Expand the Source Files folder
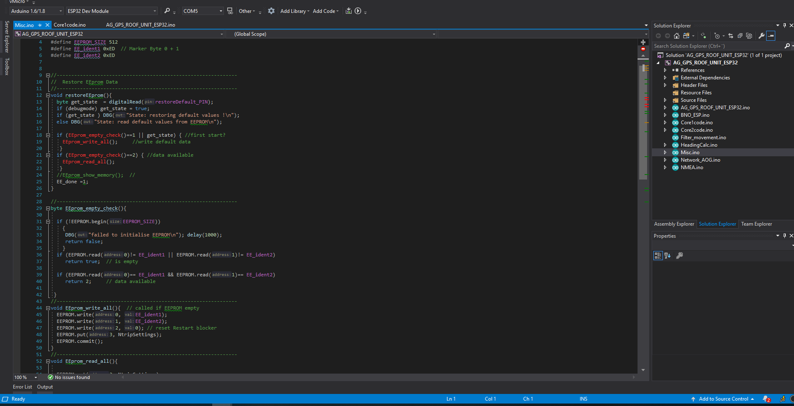The width and height of the screenshot is (794, 406). click(x=665, y=100)
